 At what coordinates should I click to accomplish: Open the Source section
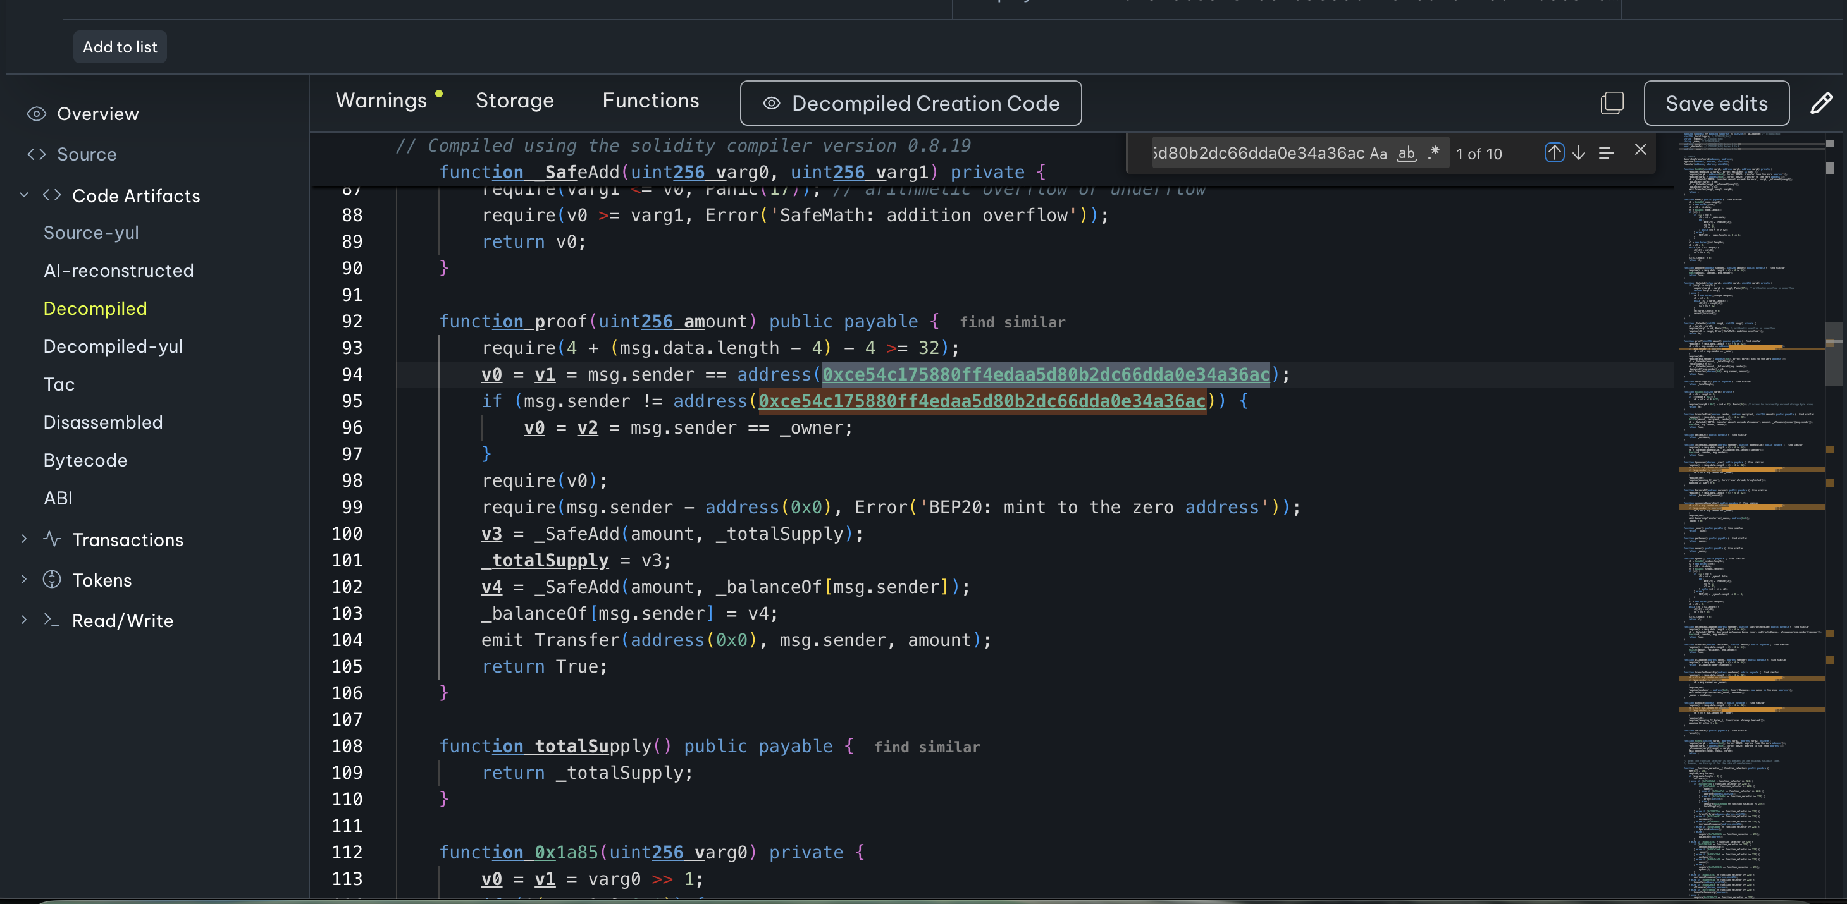(86, 154)
